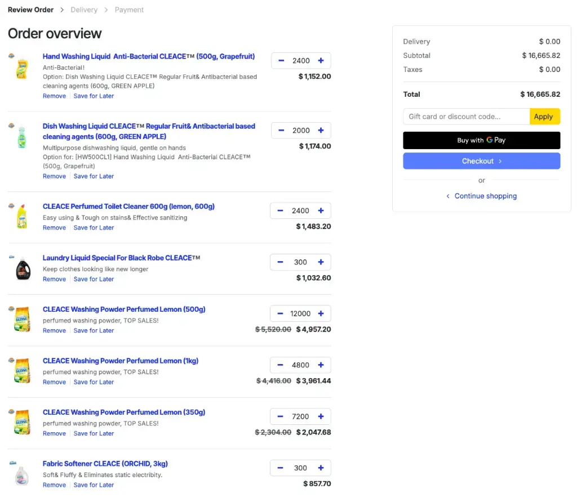Image resolution: width=577 pixels, height=498 pixels.
Task: Click minus icon for Laundry Liquid Black Robe
Action: 281,262
